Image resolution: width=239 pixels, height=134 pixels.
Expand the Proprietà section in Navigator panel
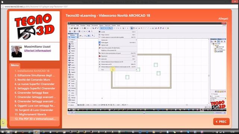212,94
